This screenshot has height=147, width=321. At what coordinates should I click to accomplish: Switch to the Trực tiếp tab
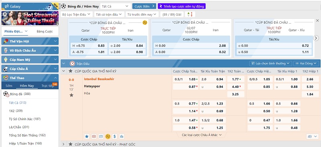pos(47,86)
